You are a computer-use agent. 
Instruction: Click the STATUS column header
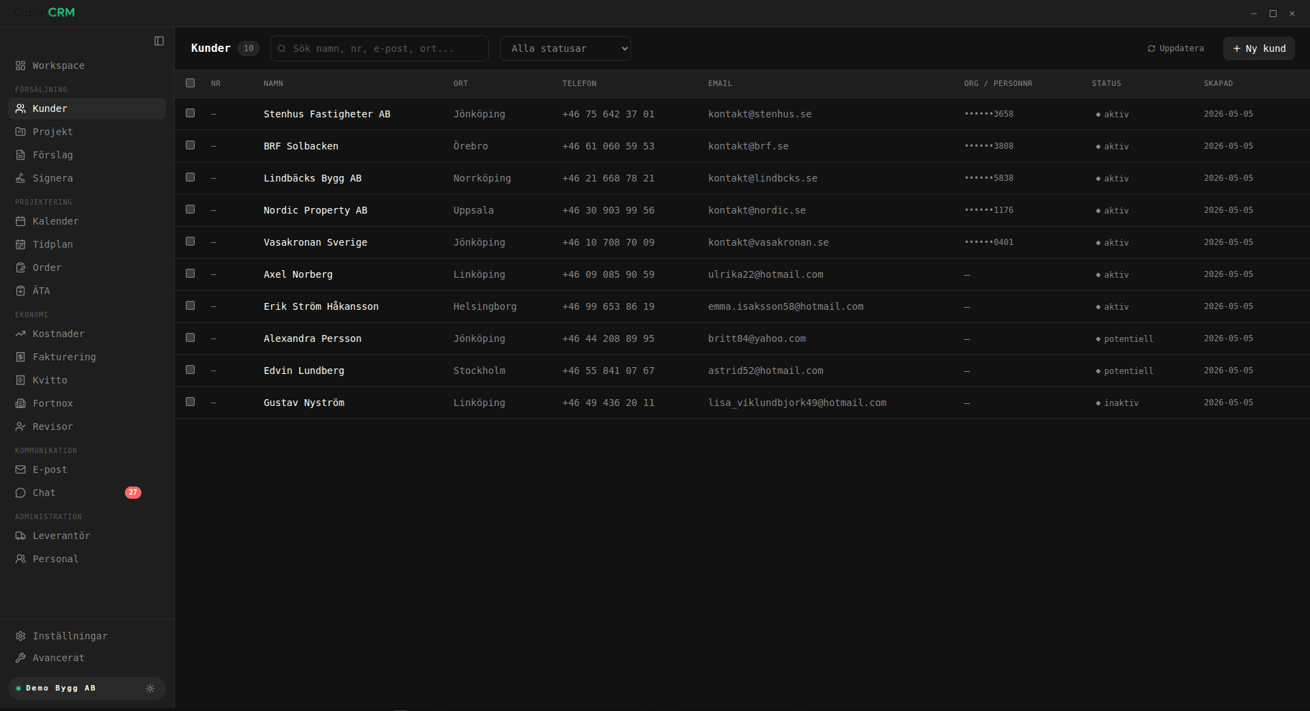(1106, 83)
